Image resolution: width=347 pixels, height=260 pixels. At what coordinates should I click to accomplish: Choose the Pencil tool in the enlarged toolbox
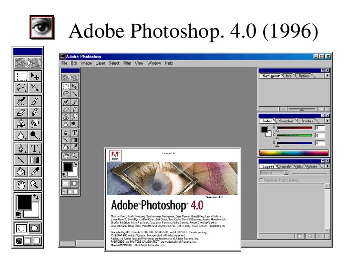click(35, 112)
